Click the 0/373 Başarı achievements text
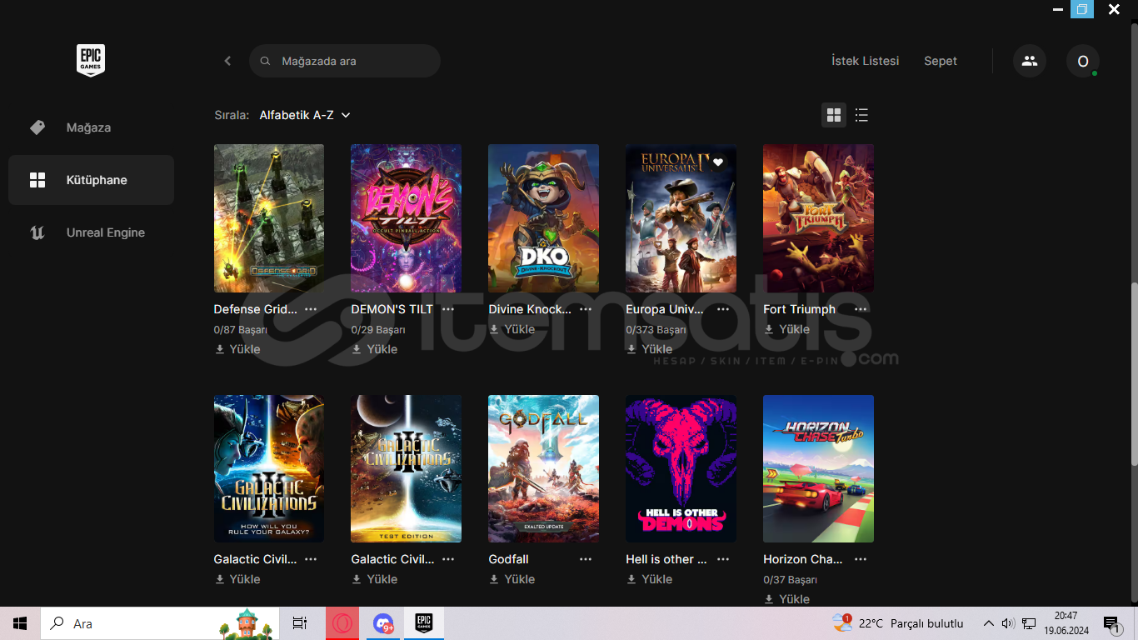The height and width of the screenshot is (640, 1138). 656,330
